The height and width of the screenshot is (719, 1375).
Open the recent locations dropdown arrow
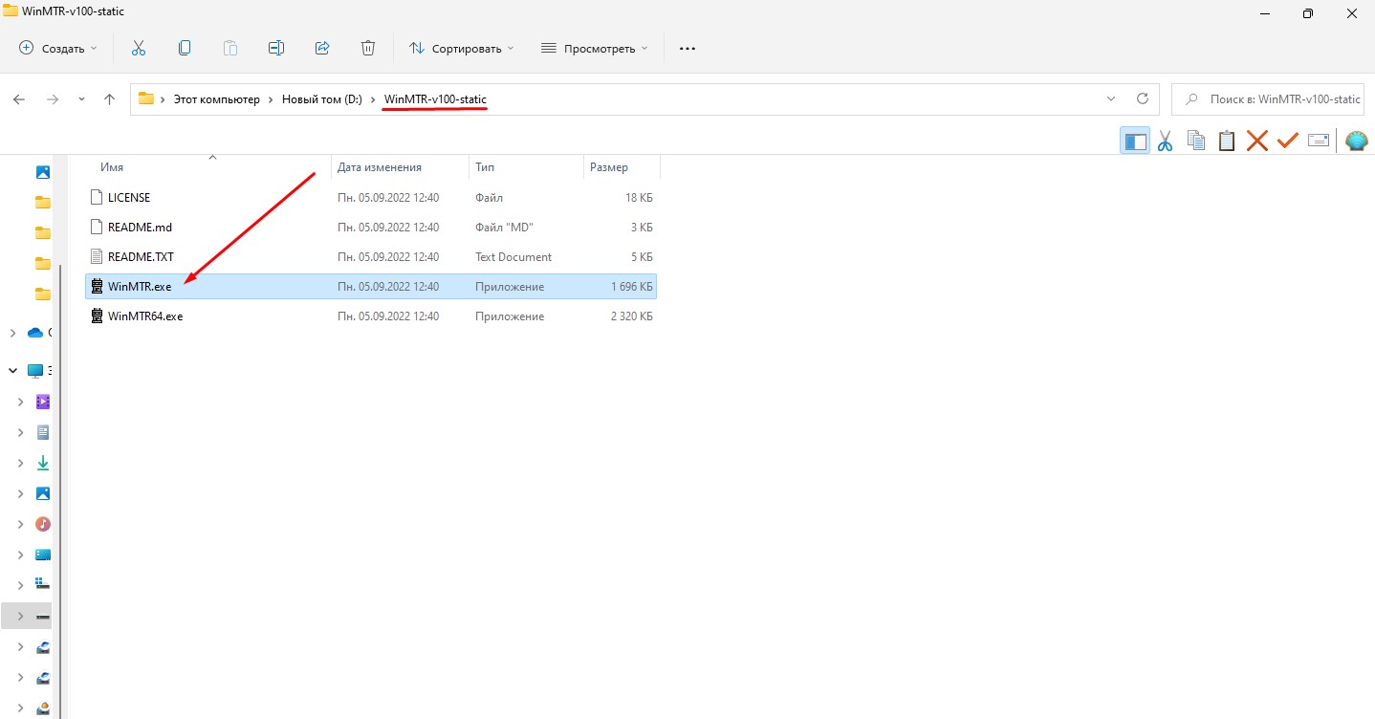click(x=81, y=98)
